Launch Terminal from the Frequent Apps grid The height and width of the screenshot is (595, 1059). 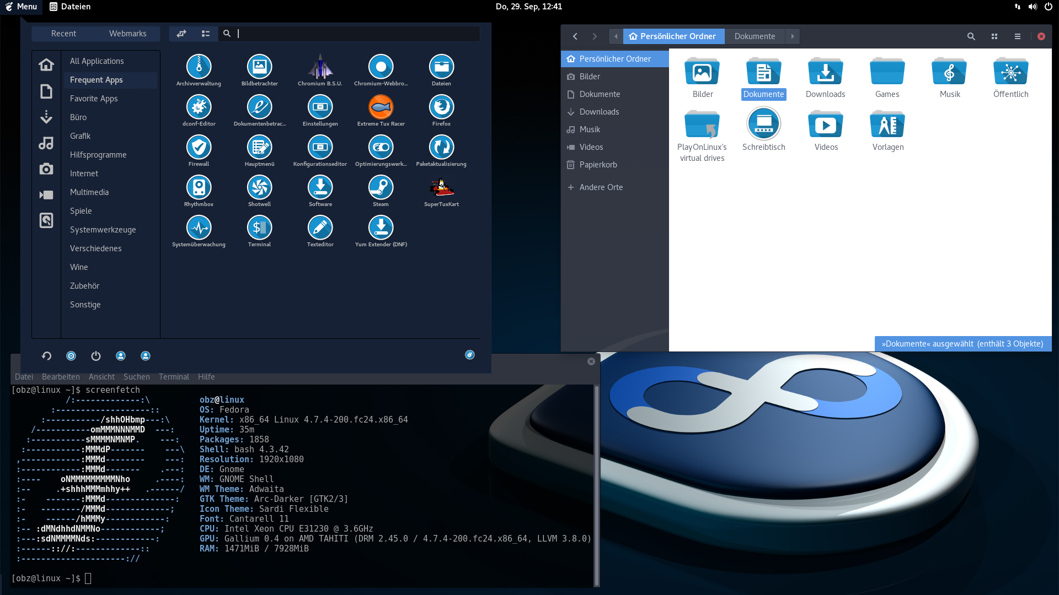point(259,228)
